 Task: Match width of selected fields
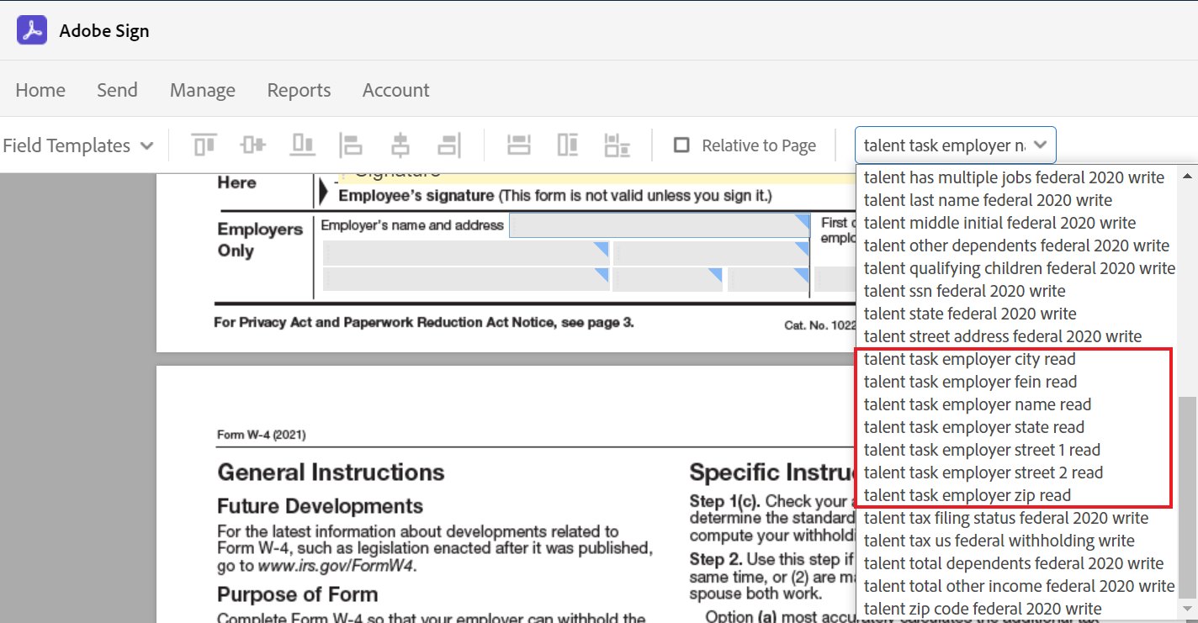(x=519, y=145)
